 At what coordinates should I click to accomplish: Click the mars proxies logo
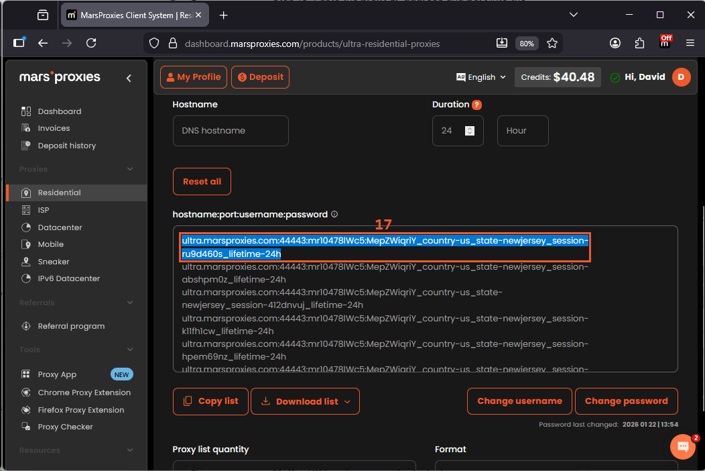click(x=60, y=77)
